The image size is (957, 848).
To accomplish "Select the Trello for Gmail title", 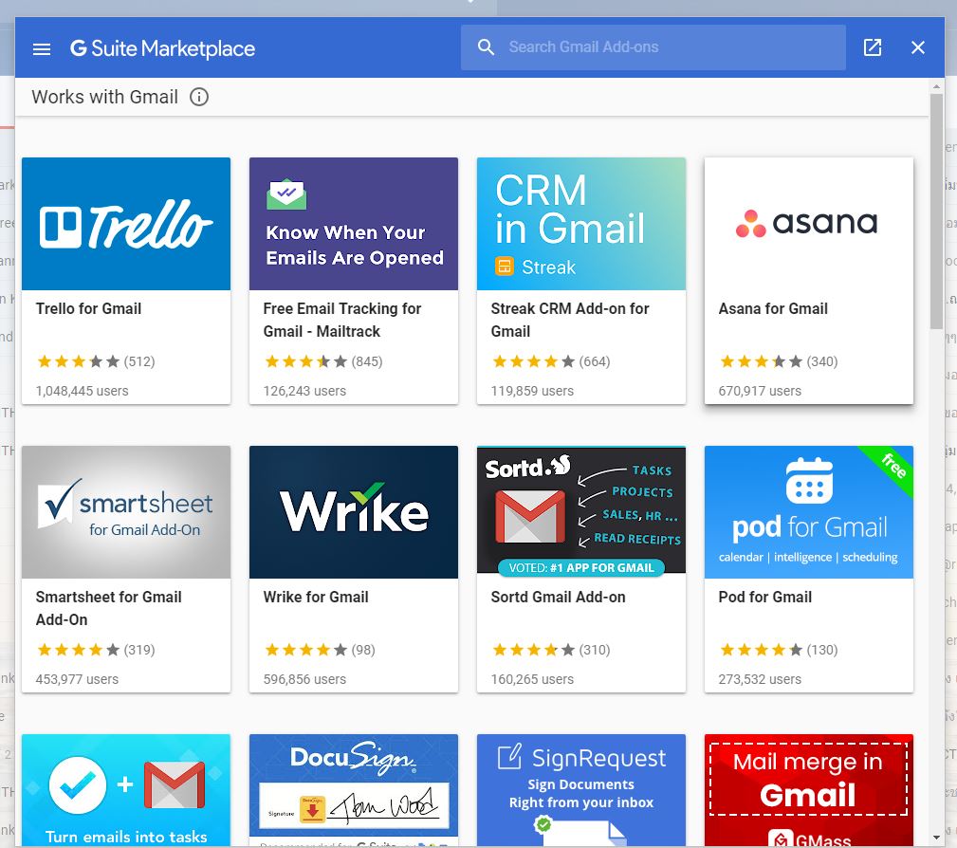I will 88,308.
